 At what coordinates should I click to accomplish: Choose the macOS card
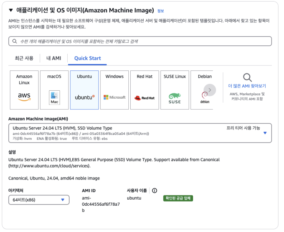coord(54,90)
